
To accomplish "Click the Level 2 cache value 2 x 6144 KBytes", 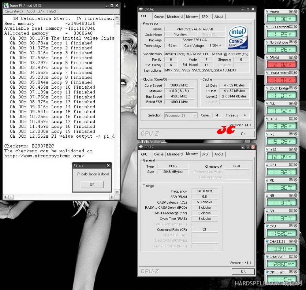I will 234,96.
